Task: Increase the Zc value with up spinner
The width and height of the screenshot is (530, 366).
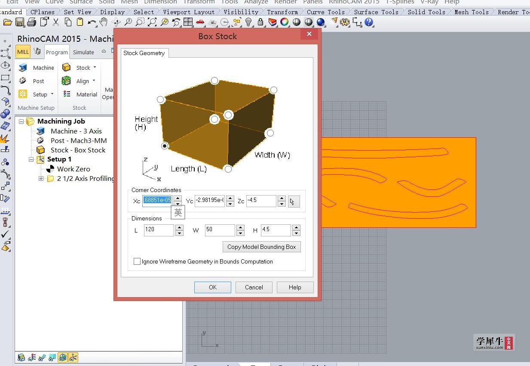Action: pyautogui.click(x=282, y=199)
